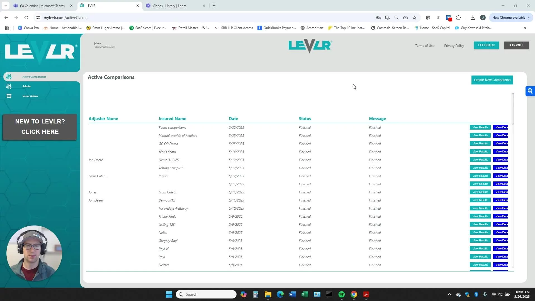Open the password manager key icon
The height and width of the screenshot is (301, 535).
pos(378,18)
